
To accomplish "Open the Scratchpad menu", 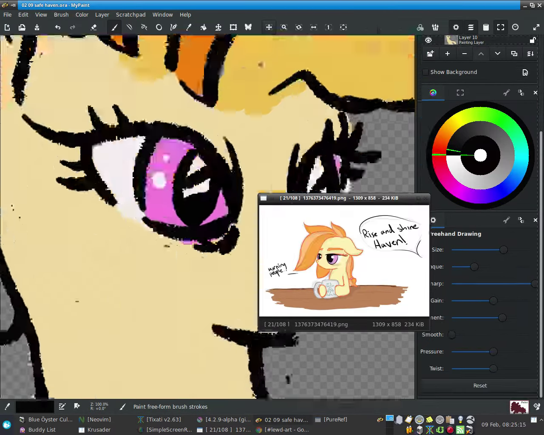I will tap(130, 14).
